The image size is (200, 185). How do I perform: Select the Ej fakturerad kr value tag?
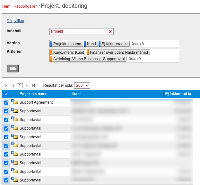click(x=114, y=44)
